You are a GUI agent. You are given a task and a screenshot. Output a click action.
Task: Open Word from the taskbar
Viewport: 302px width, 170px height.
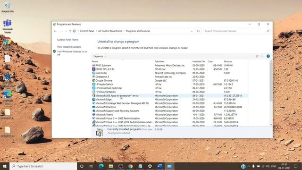(x=159, y=166)
